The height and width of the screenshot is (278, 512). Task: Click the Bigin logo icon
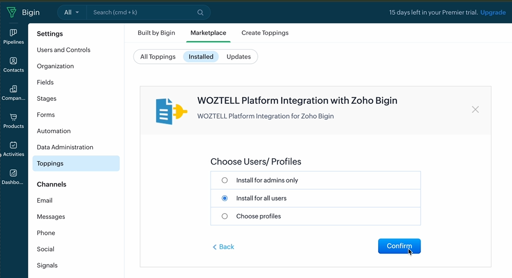11,12
